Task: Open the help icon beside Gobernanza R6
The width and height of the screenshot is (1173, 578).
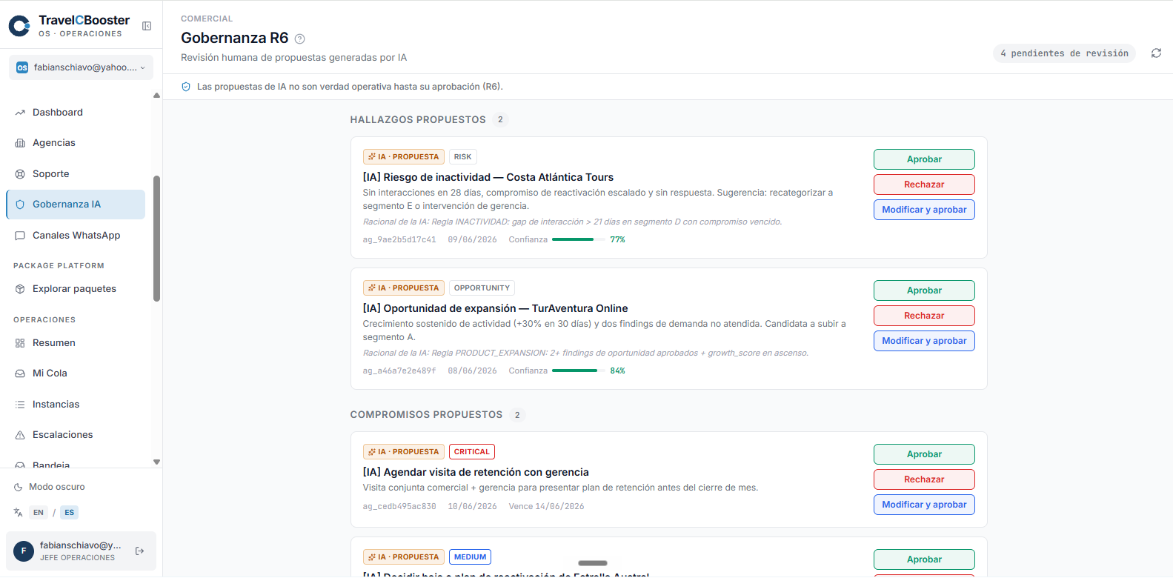Action: [x=299, y=39]
